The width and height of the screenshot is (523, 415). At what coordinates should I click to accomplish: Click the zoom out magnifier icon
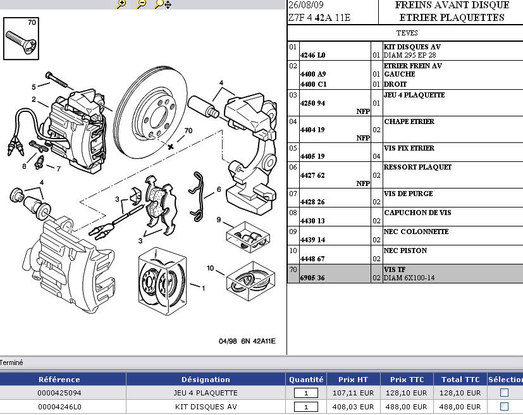click(x=142, y=4)
